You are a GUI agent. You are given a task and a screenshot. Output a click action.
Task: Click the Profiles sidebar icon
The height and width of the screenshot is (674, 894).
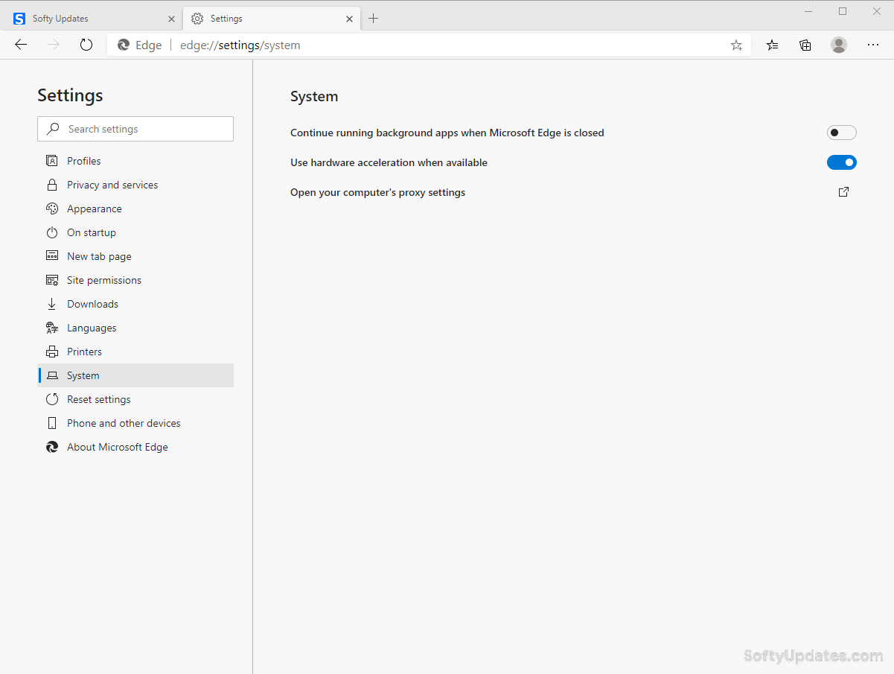(52, 161)
